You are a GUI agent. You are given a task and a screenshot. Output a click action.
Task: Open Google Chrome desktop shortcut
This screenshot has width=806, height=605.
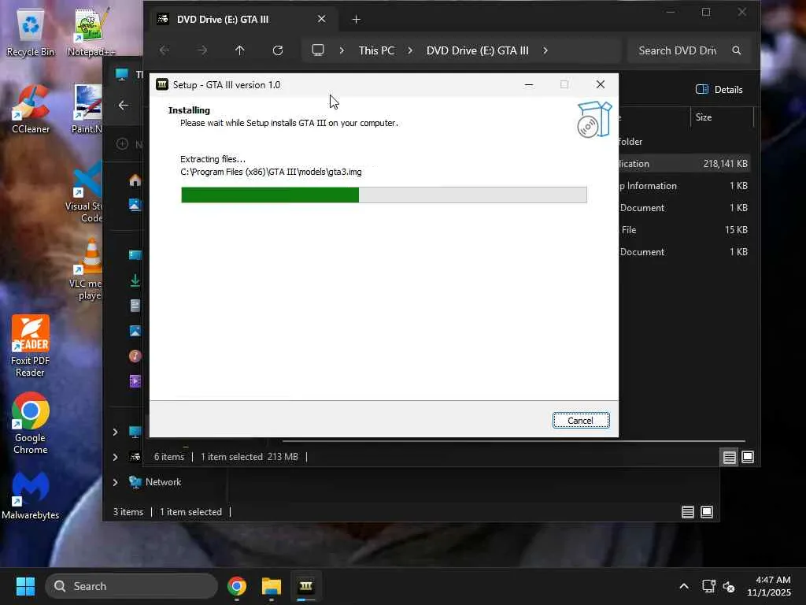pos(31,424)
